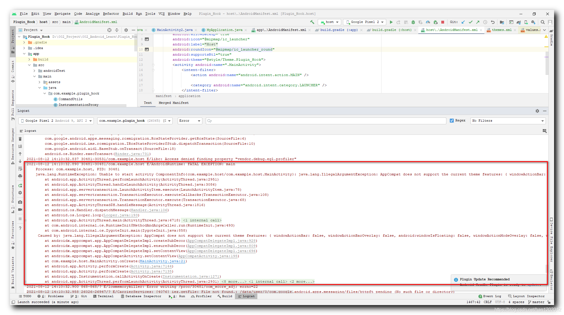
Task: Show hidden editor tabs chevron
Action: pyautogui.click(x=544, y=30)
